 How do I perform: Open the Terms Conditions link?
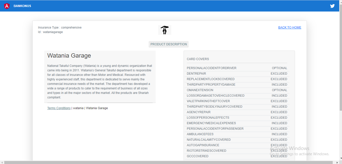click(59, 108)
